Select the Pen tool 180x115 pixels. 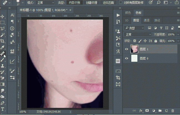tap(2, 103)
